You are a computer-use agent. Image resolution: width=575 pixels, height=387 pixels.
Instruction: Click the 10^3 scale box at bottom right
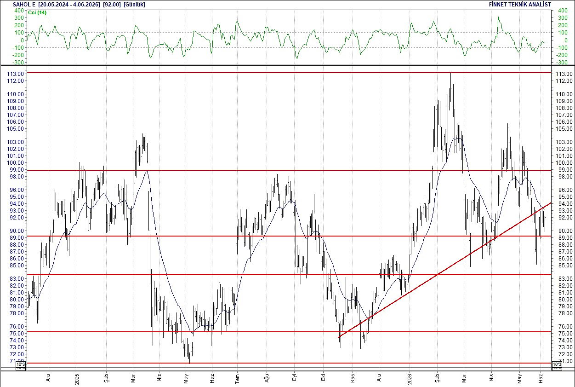(x=556, y=365)
